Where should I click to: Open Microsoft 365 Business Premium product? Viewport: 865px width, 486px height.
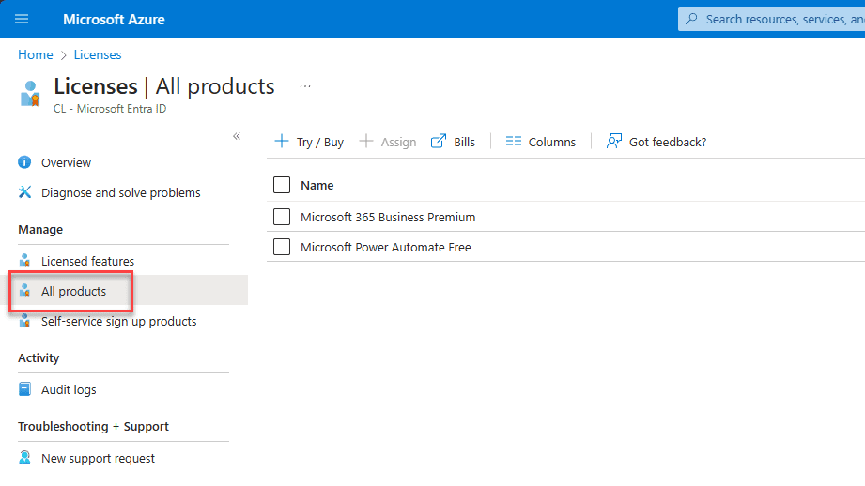tap(388, 217)
